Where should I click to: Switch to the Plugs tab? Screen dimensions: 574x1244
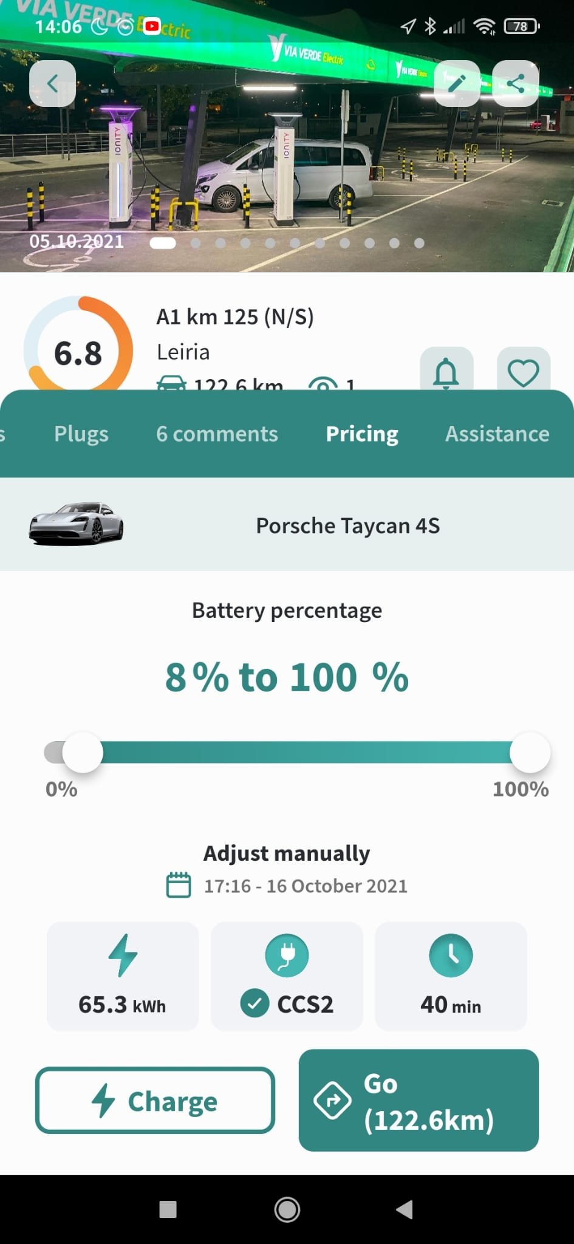(81, 434)
